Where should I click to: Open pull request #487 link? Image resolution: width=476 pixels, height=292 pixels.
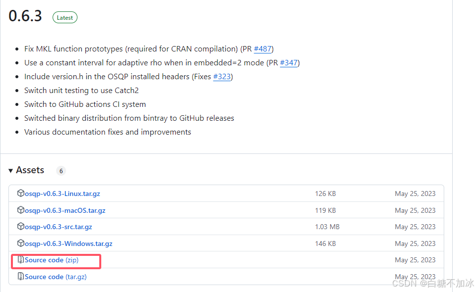(263, 49)
